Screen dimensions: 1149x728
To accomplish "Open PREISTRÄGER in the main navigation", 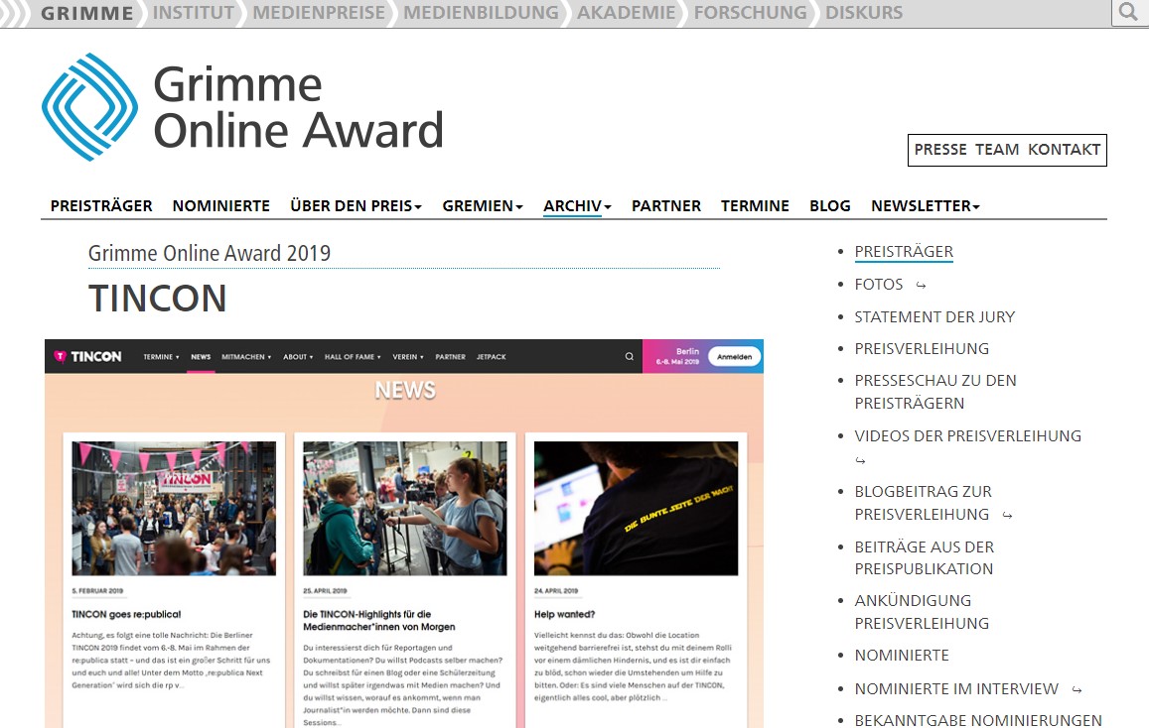I will 101,206.
